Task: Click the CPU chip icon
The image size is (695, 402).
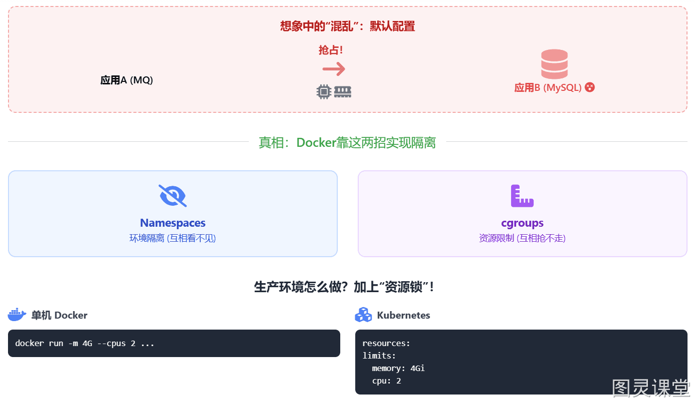Action: click(324, 92)
